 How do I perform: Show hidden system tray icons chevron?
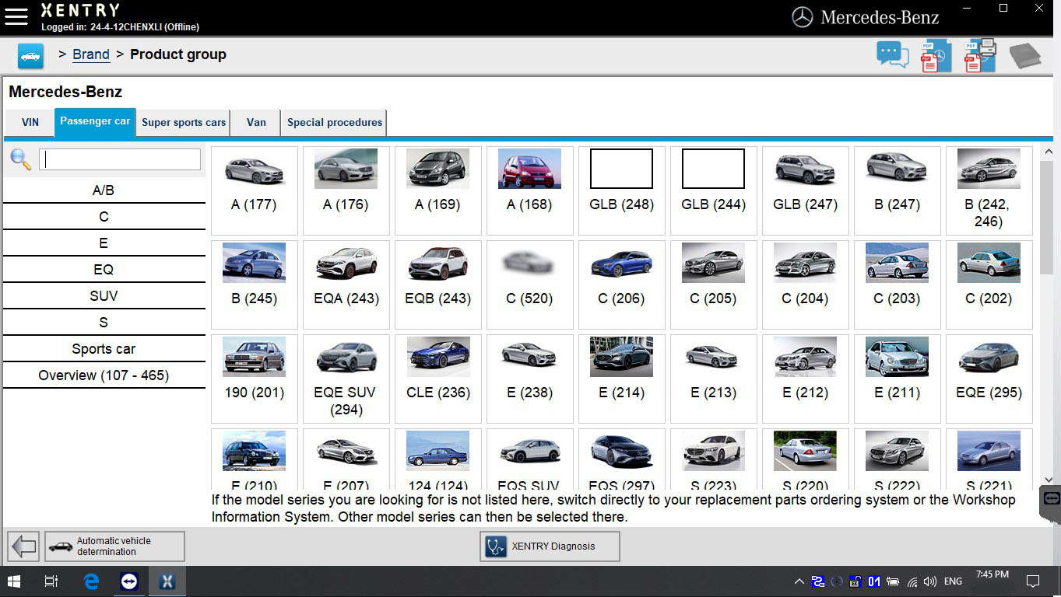tap(799, 581)
